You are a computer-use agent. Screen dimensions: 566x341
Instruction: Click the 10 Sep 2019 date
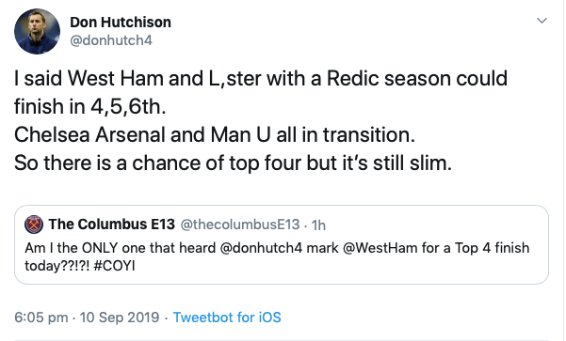point(120,318)
